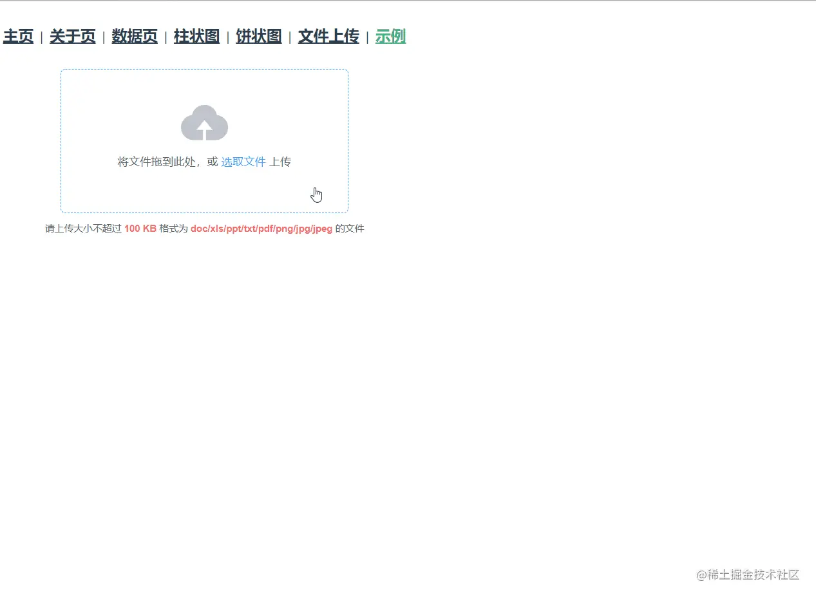The image size is (816, 597).
Task: Click the 将文件拖到此处 prompt text
Action: tap(160, 162)
